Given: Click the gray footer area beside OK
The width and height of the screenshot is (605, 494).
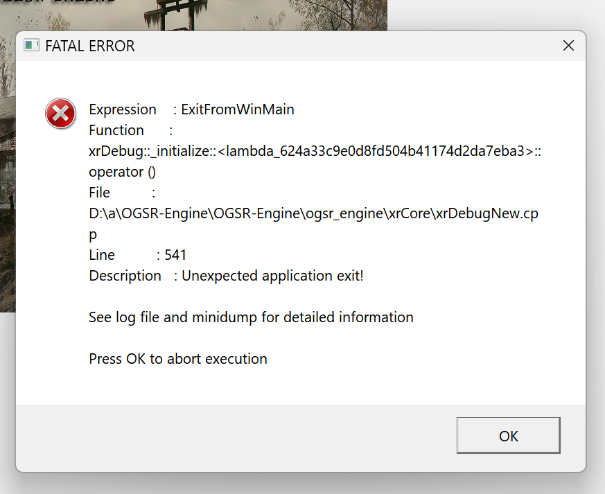Looking at the screenshot, I should 236,438.
